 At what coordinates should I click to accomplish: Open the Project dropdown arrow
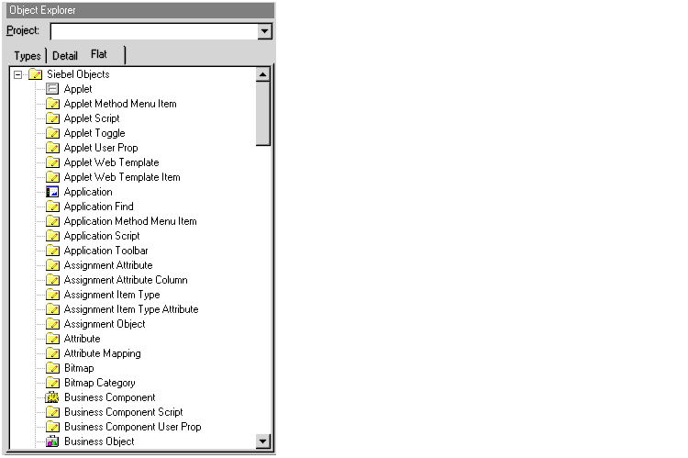264,31
